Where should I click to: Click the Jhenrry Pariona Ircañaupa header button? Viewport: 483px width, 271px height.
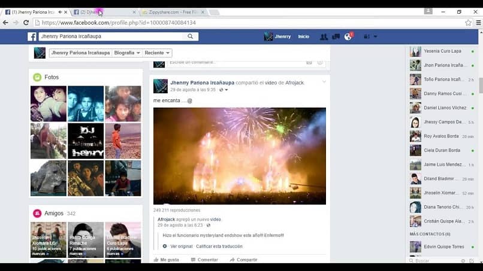80,53
